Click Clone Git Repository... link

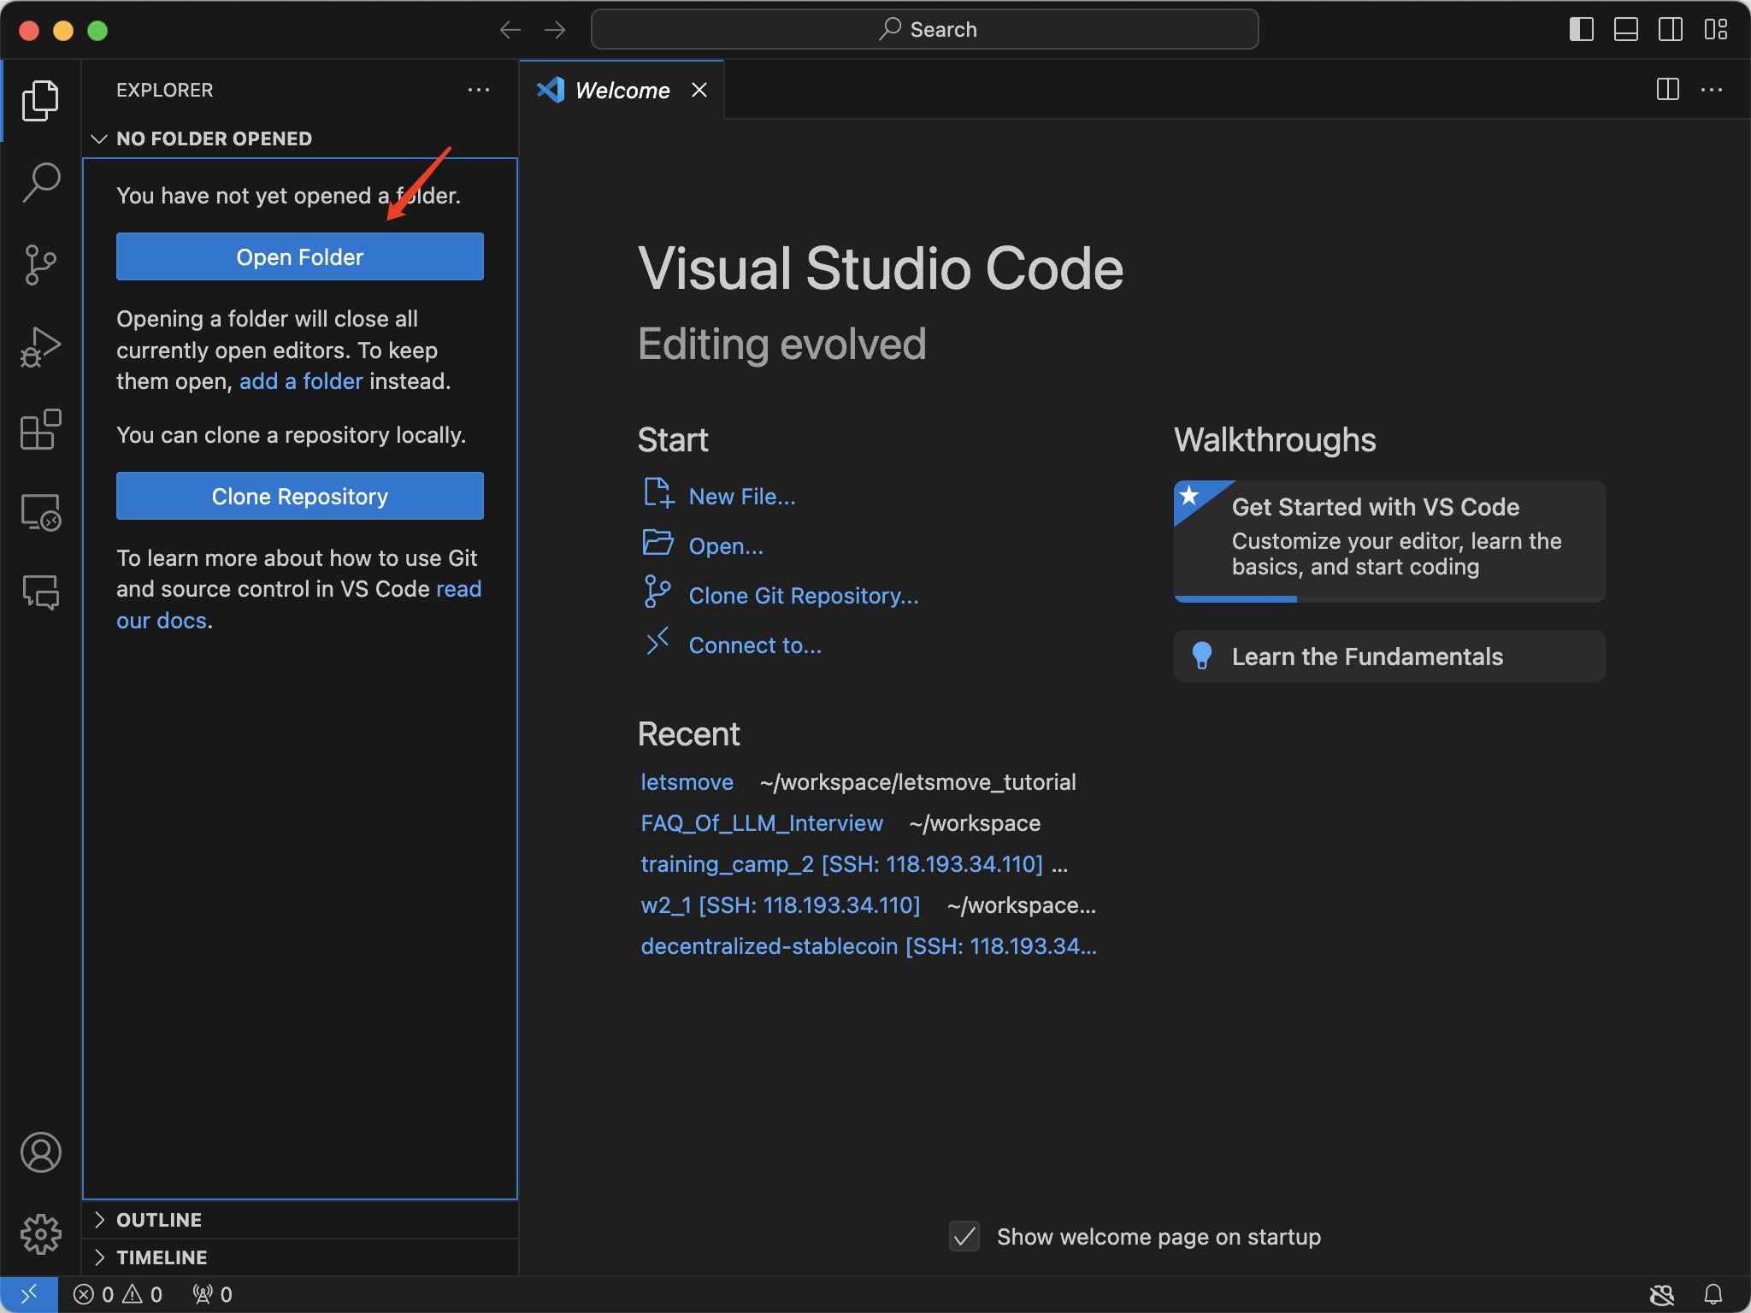coord(804,596)
